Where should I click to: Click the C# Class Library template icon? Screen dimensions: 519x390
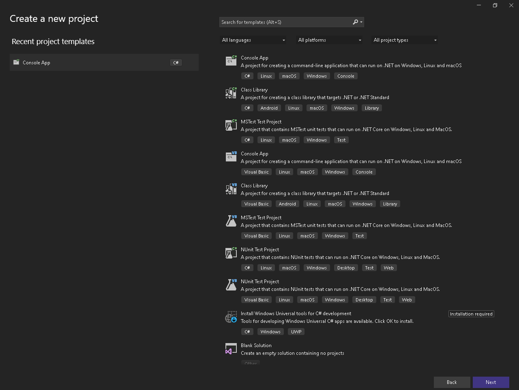231,93
